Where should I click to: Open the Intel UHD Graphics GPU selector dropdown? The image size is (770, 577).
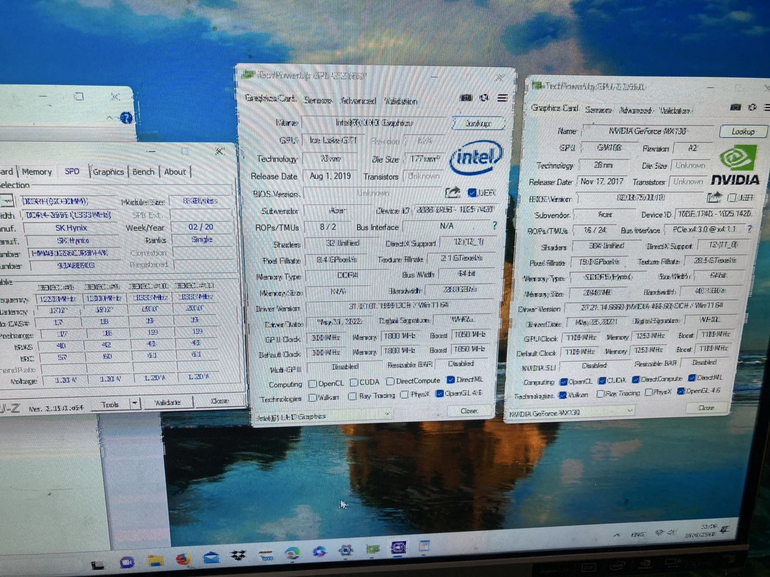tap(323, 416)
